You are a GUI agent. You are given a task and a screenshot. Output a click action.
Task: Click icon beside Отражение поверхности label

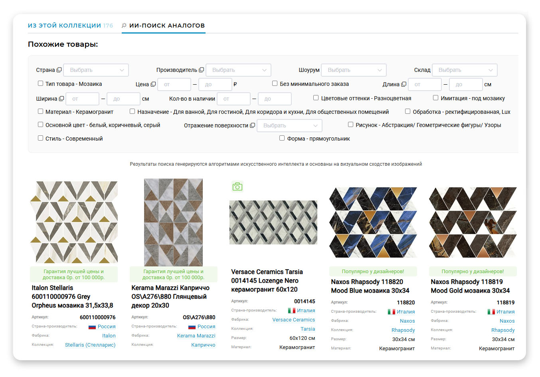coord(252,125)
